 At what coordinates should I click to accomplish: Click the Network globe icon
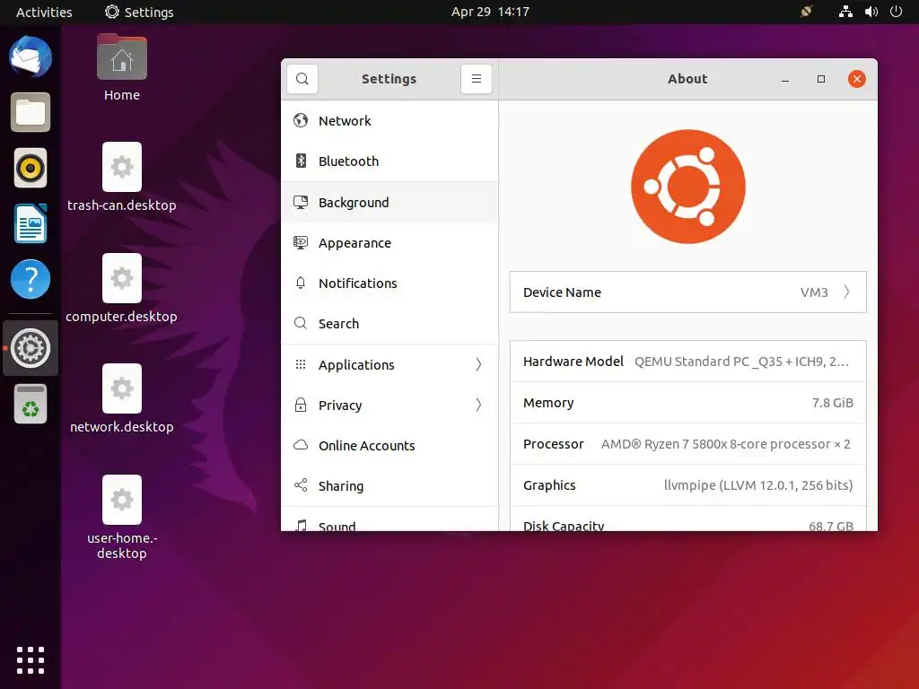click(301, 120)
